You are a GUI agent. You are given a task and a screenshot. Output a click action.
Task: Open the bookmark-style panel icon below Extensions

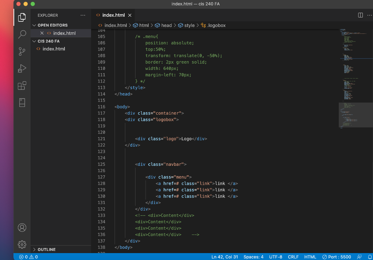coord(22,103)
